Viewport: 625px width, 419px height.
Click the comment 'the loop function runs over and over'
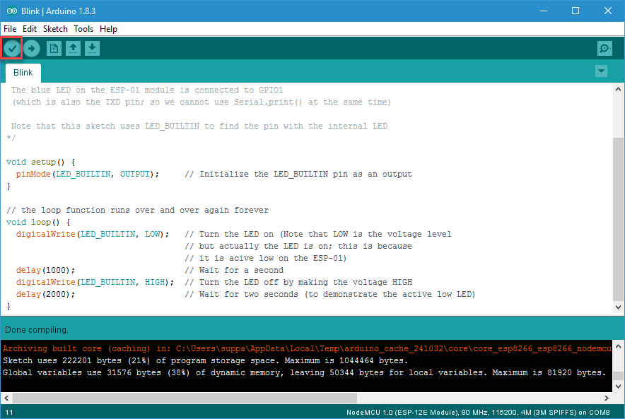tap(138, 210)
